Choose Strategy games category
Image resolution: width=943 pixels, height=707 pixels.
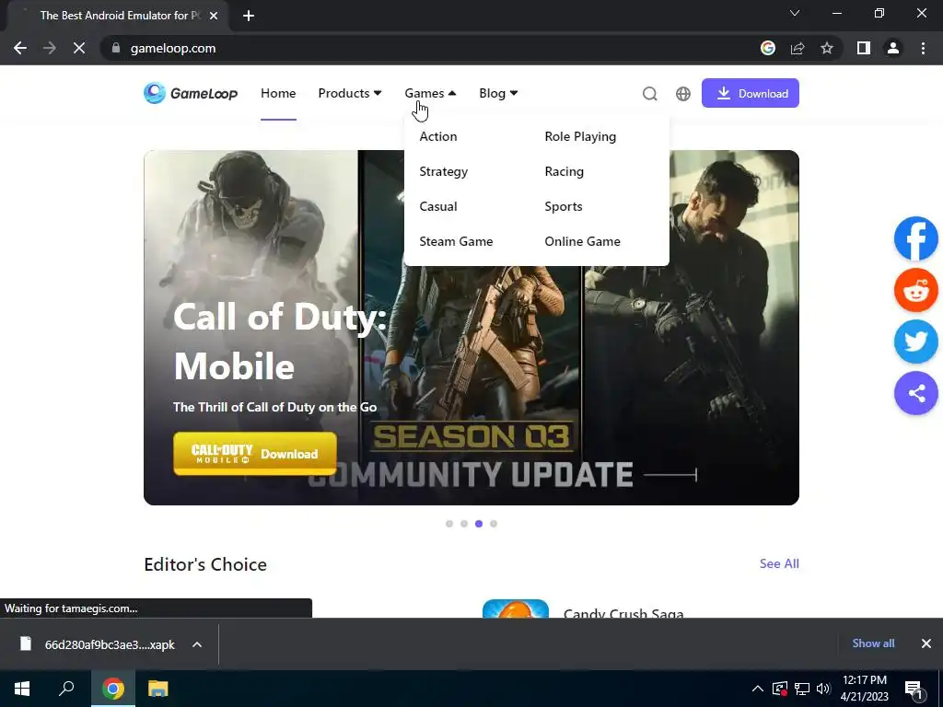443,171
